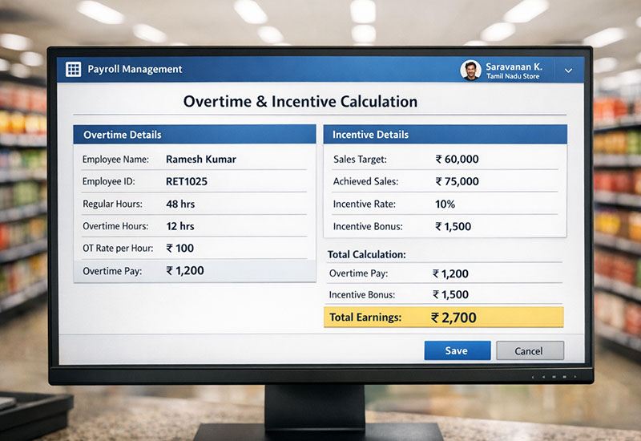Click the incentive rate value '10%'
Screen dimensions: 641x441
click(x=445, y=204)
